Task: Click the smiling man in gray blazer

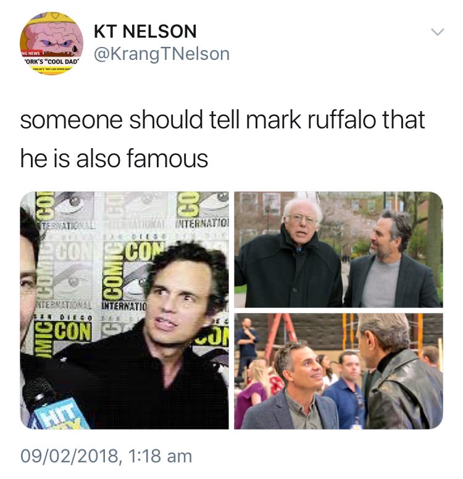Action: [x=293, y=388]
